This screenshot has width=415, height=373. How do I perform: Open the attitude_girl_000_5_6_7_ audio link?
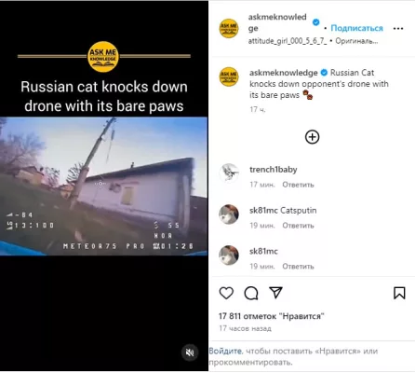tap(288, 41)
